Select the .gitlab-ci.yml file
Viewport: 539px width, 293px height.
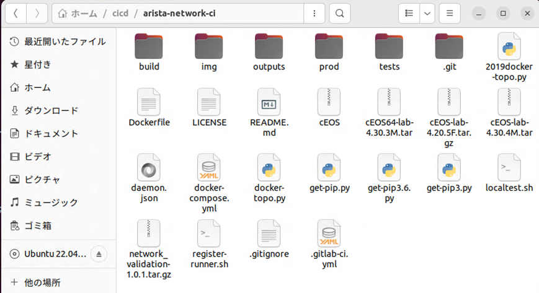pyautogui.click(x=329, y=234)
